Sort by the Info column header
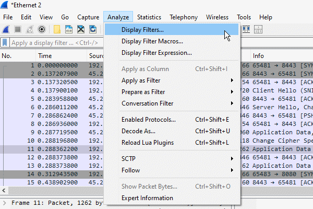Viewport: 313px width, 209px height. (x=282, y=56)
